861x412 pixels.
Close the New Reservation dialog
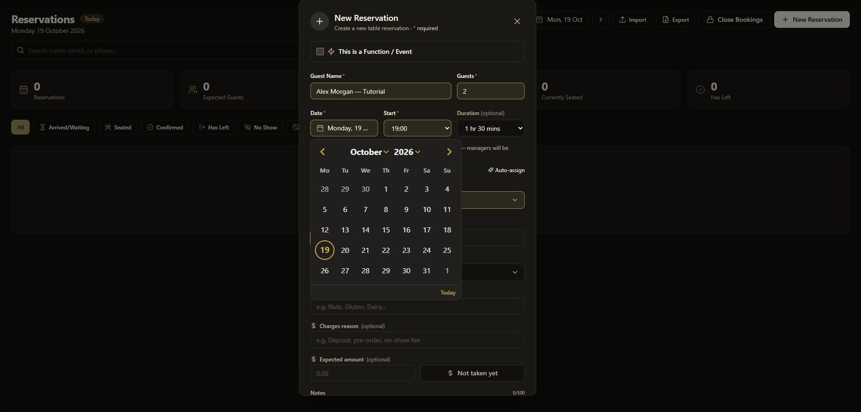pos(517,21)
